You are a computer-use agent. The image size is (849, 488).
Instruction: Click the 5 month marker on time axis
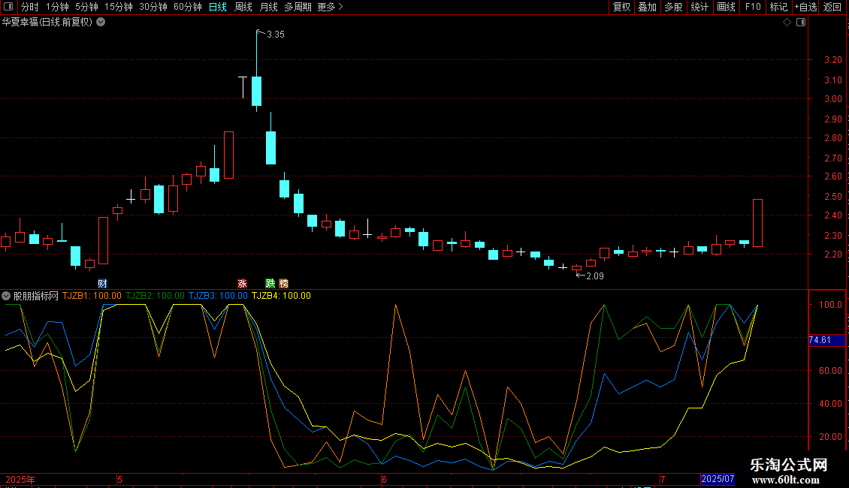pos(119,479)
